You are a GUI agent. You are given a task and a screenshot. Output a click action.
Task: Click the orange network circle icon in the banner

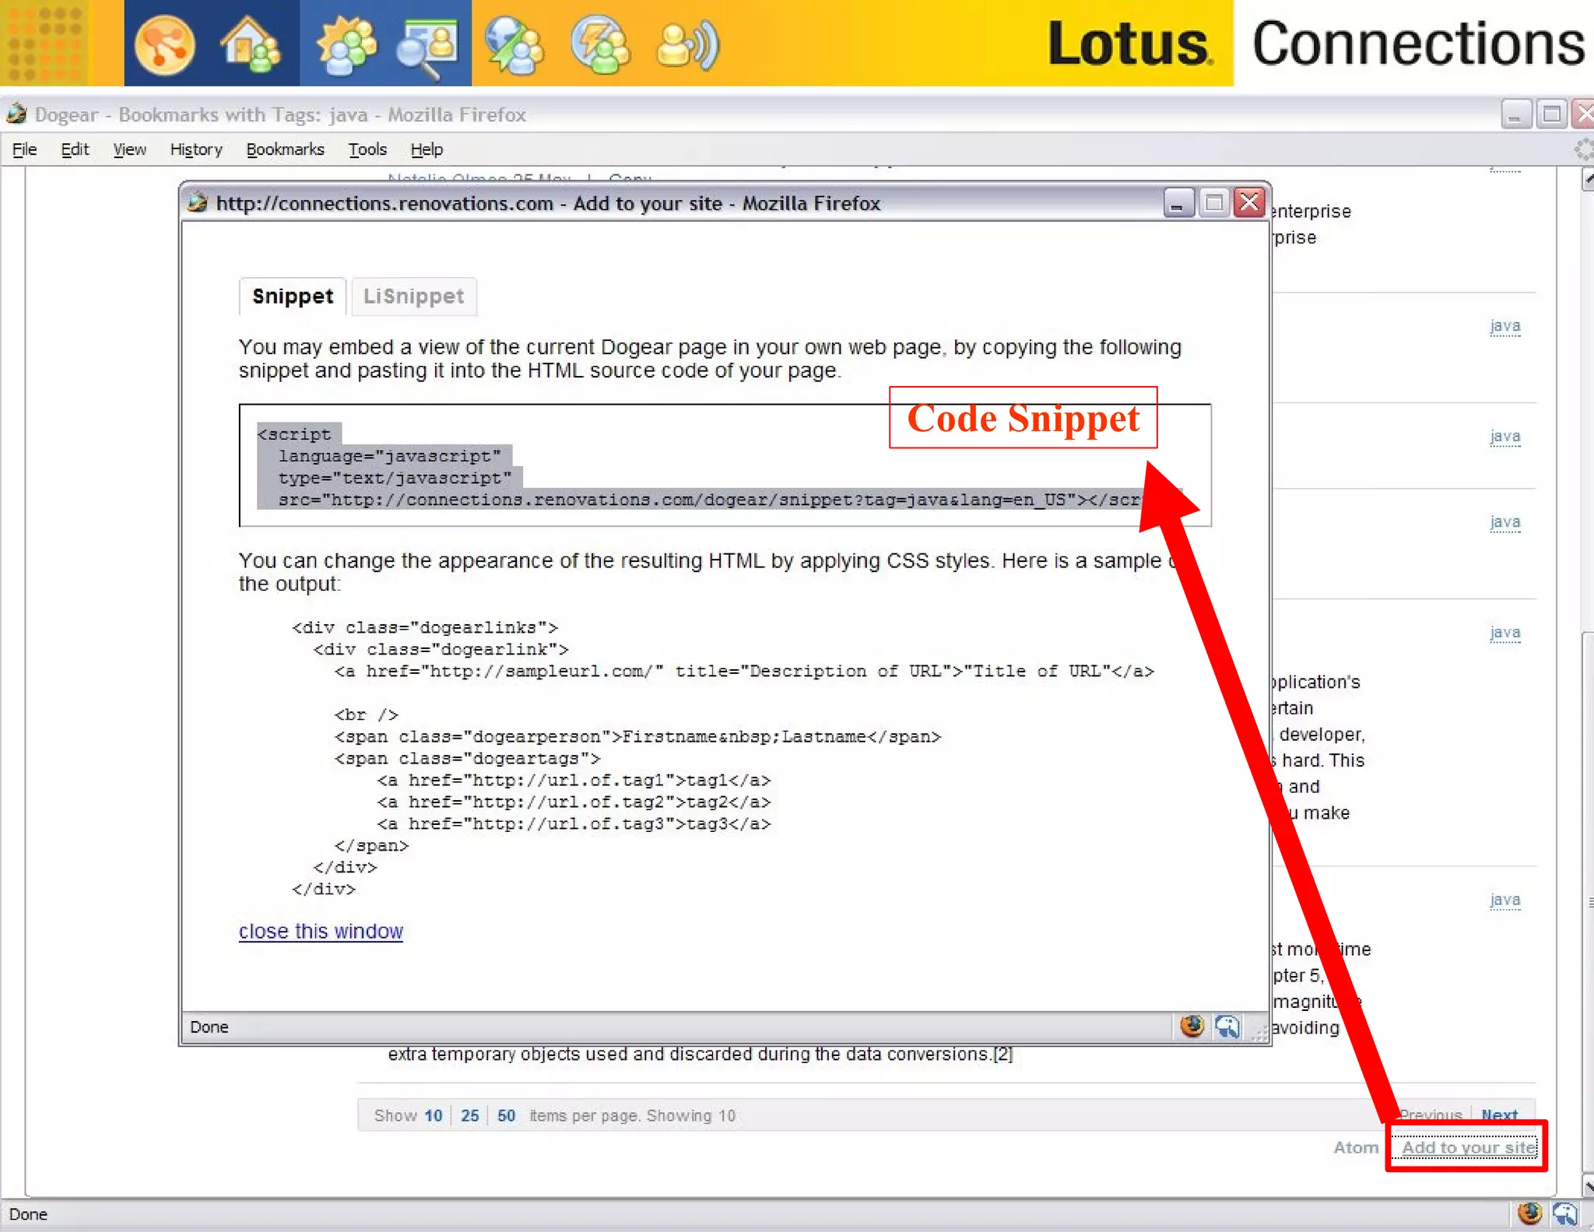164,44
